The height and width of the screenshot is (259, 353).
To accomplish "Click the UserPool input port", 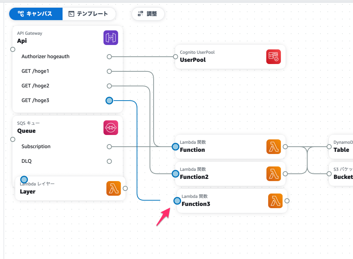I will [x=175, y=57].
